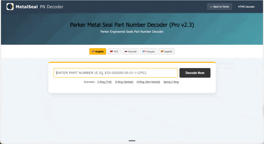Image resolution: width=264 pixels, height=144 pixels.
Task: Load the Spring C-Ring example
Action: point(171,82)
